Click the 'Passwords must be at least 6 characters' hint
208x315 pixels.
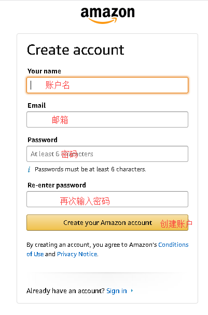(90, 169)
